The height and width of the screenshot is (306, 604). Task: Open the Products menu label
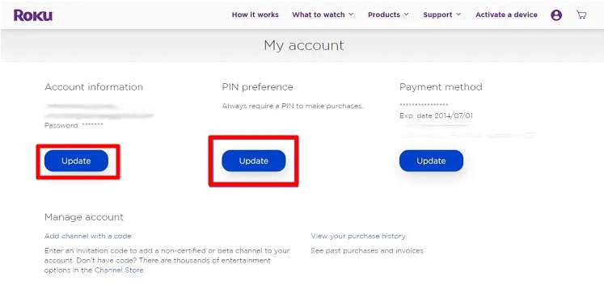click(383, 15)
